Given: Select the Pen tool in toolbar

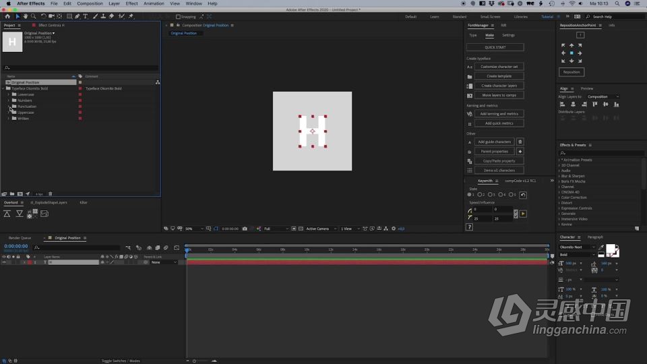Looking at the screenshot, I should tap(77, 16).
